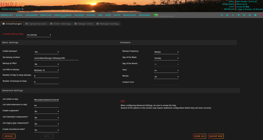
Task: Click the Schedule section header
Action: 125,43
